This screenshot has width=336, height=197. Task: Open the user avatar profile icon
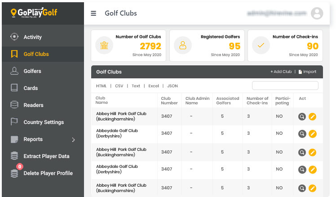(x=317, y=13)
